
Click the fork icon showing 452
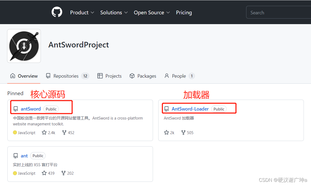point(64,133)
